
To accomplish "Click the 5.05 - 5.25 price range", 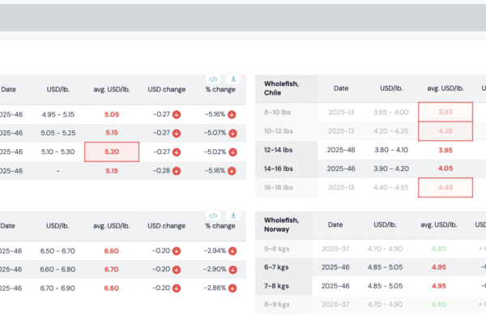I will pos(58,133).
